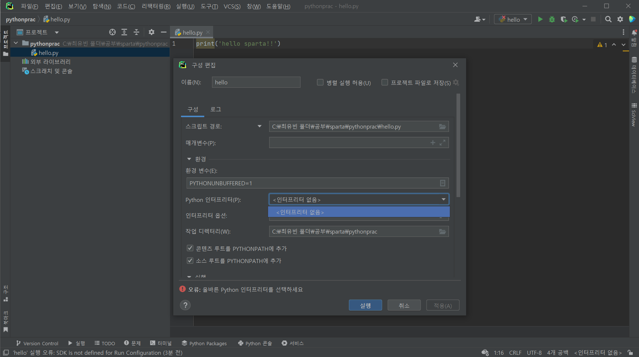Viewport: 639px width, 357px height.
Task: Add macro plus icon in parameters field
Action: pyautogui.click(x=433, y=143)
